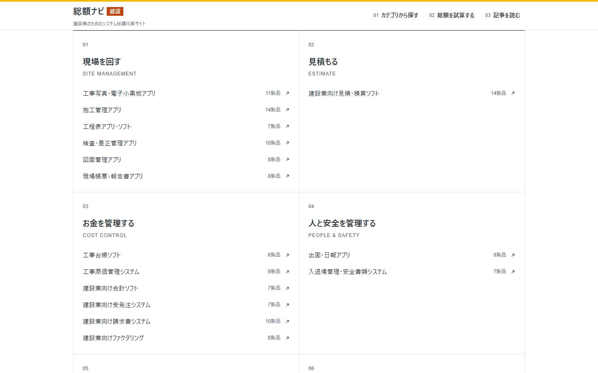Viewport: 598px width, 373px height.
Task: Click arrow icon in 入退場管理・安全書類システム row
Action: (x=513, y=271)
